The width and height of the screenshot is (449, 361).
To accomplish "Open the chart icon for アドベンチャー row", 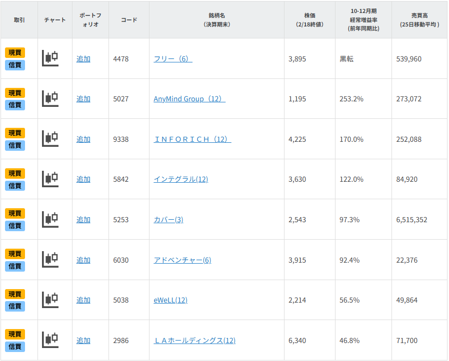I will [x=50, y=260].
